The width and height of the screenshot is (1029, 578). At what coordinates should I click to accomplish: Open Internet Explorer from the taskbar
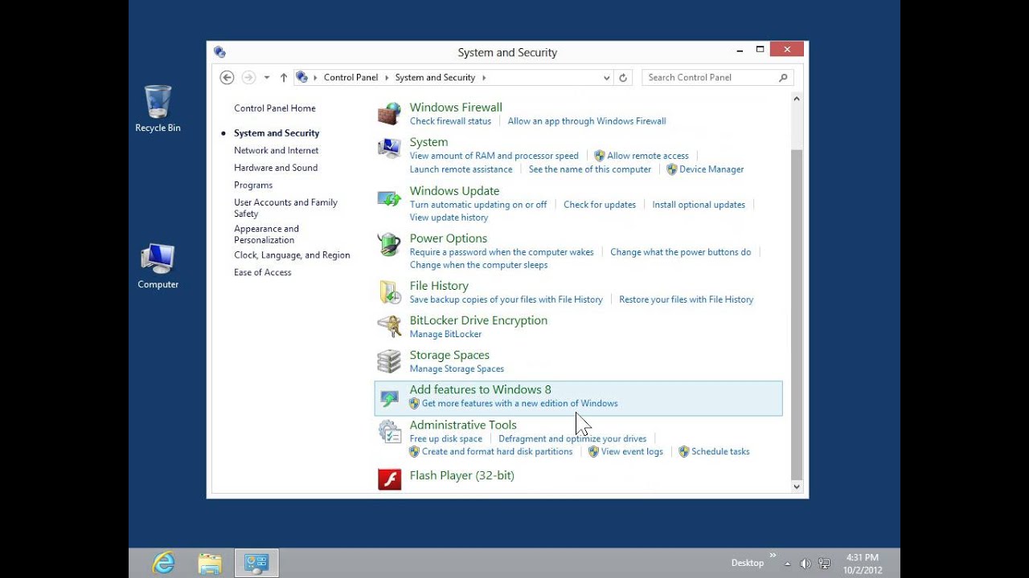pyautogui.click(x=164, y=563)
